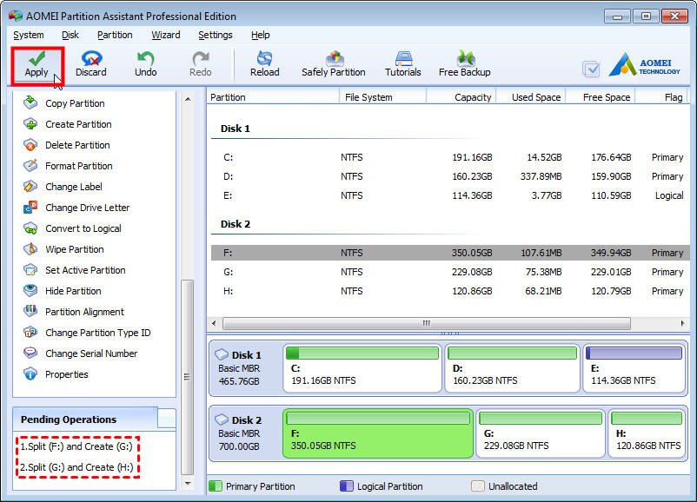Select G: block in Disk 2 map
The width and height of the screenshot is (697, 502).
pos(541,433)
